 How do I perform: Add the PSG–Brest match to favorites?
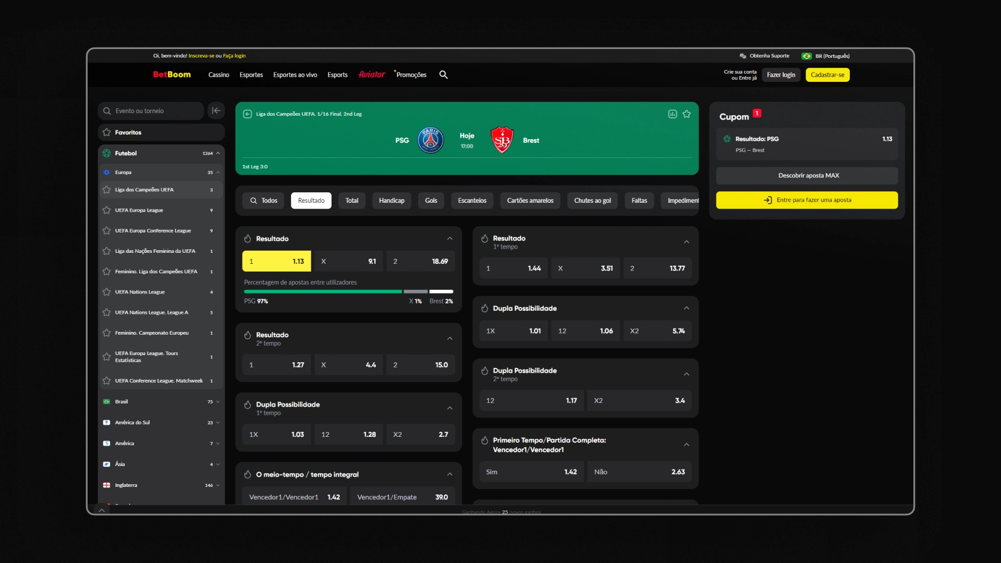pos(687,114)
